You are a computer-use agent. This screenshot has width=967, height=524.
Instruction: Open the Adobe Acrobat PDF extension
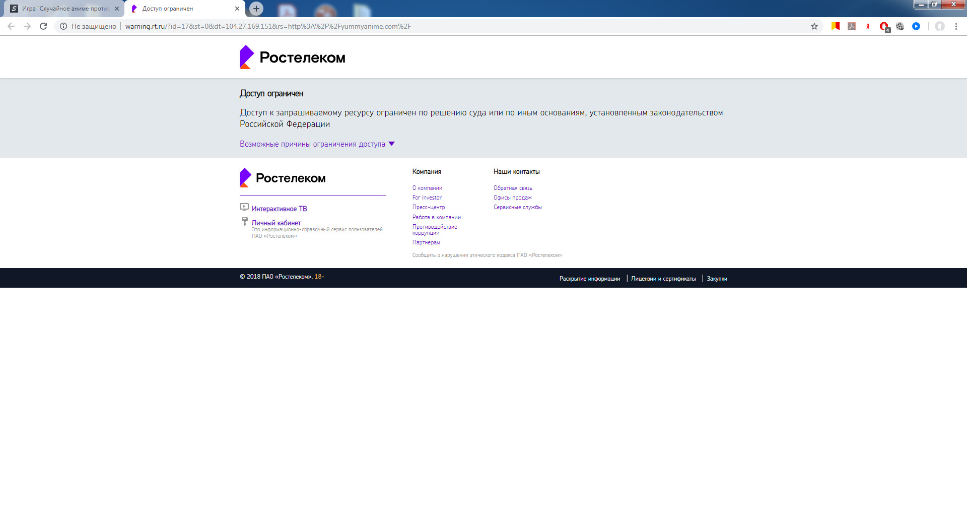[x=852, y=26]
